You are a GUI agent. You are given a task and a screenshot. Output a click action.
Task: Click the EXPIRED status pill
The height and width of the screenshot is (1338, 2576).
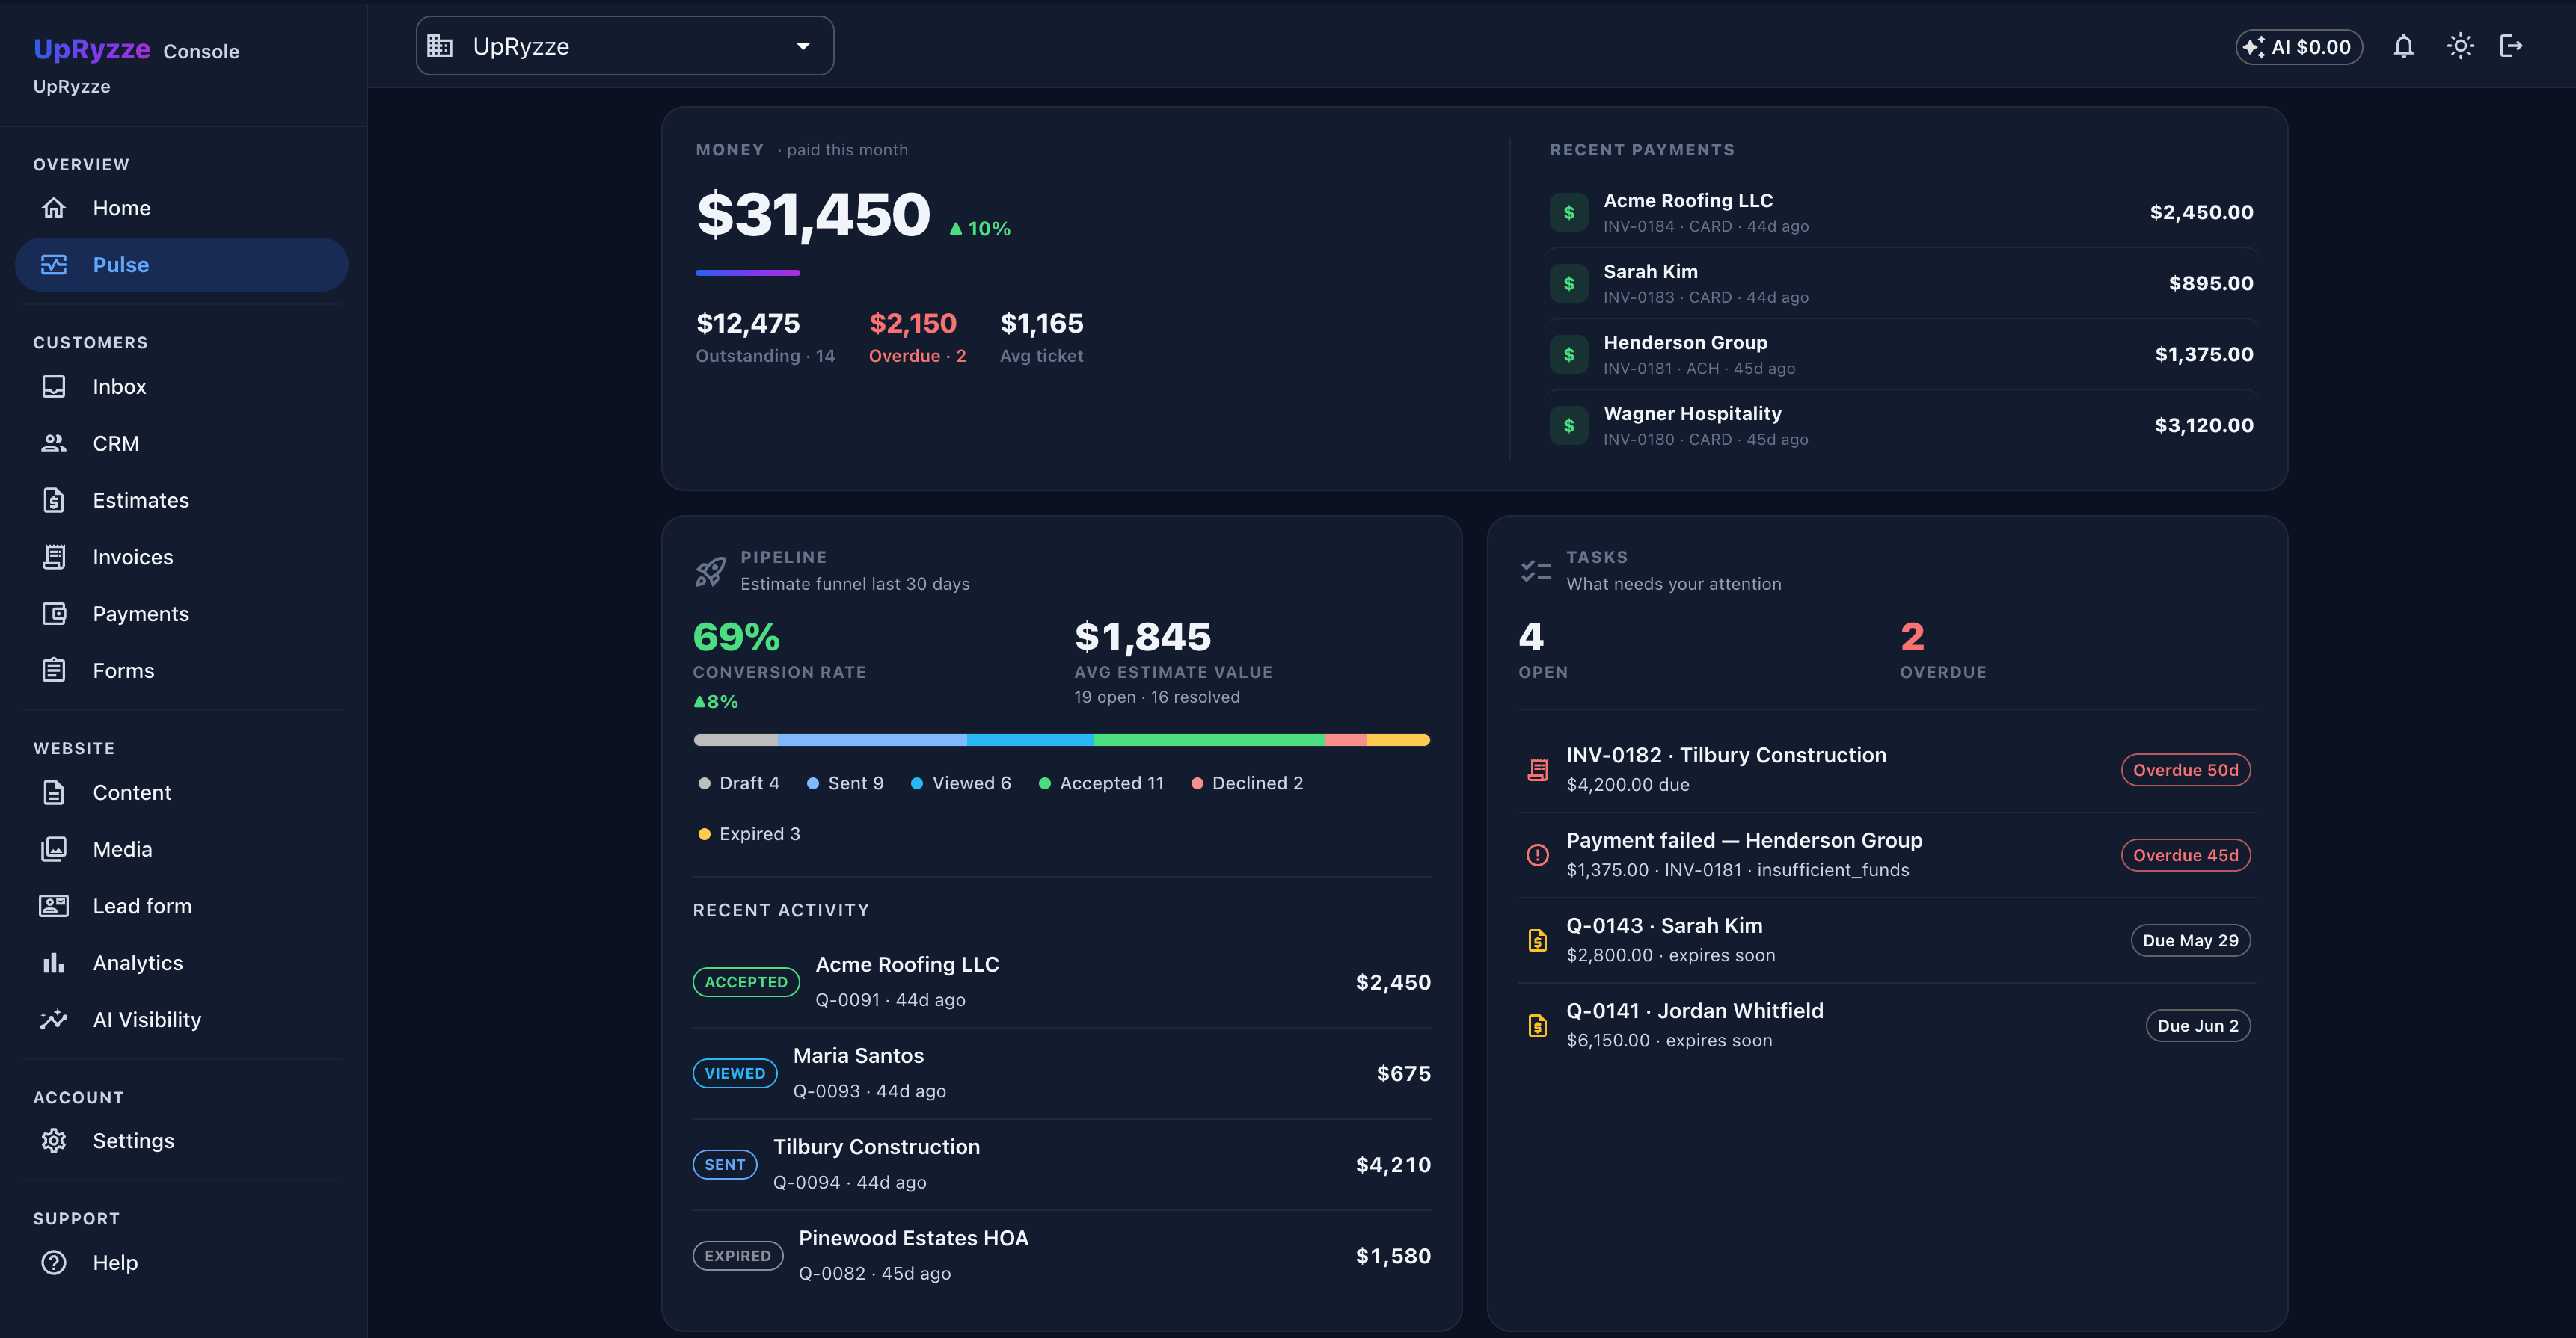pyautogui.click(x=738, y=1256)
